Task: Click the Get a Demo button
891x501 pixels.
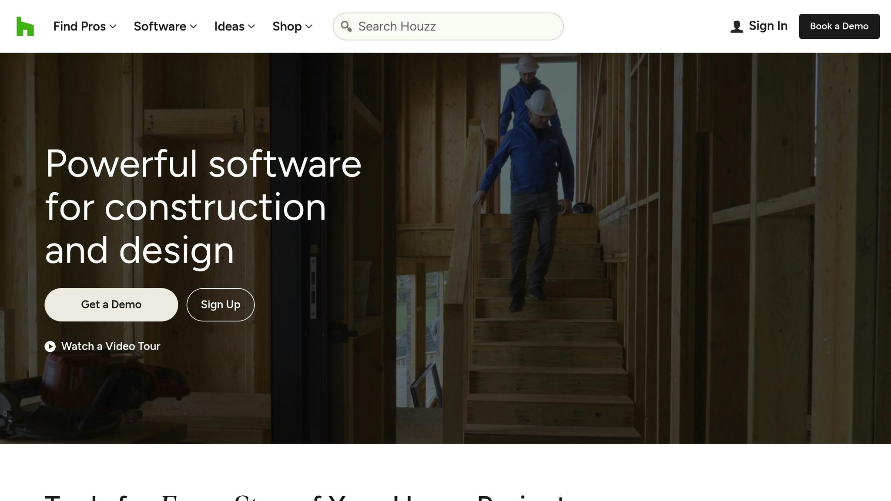Action: click(x=111, y=304)
